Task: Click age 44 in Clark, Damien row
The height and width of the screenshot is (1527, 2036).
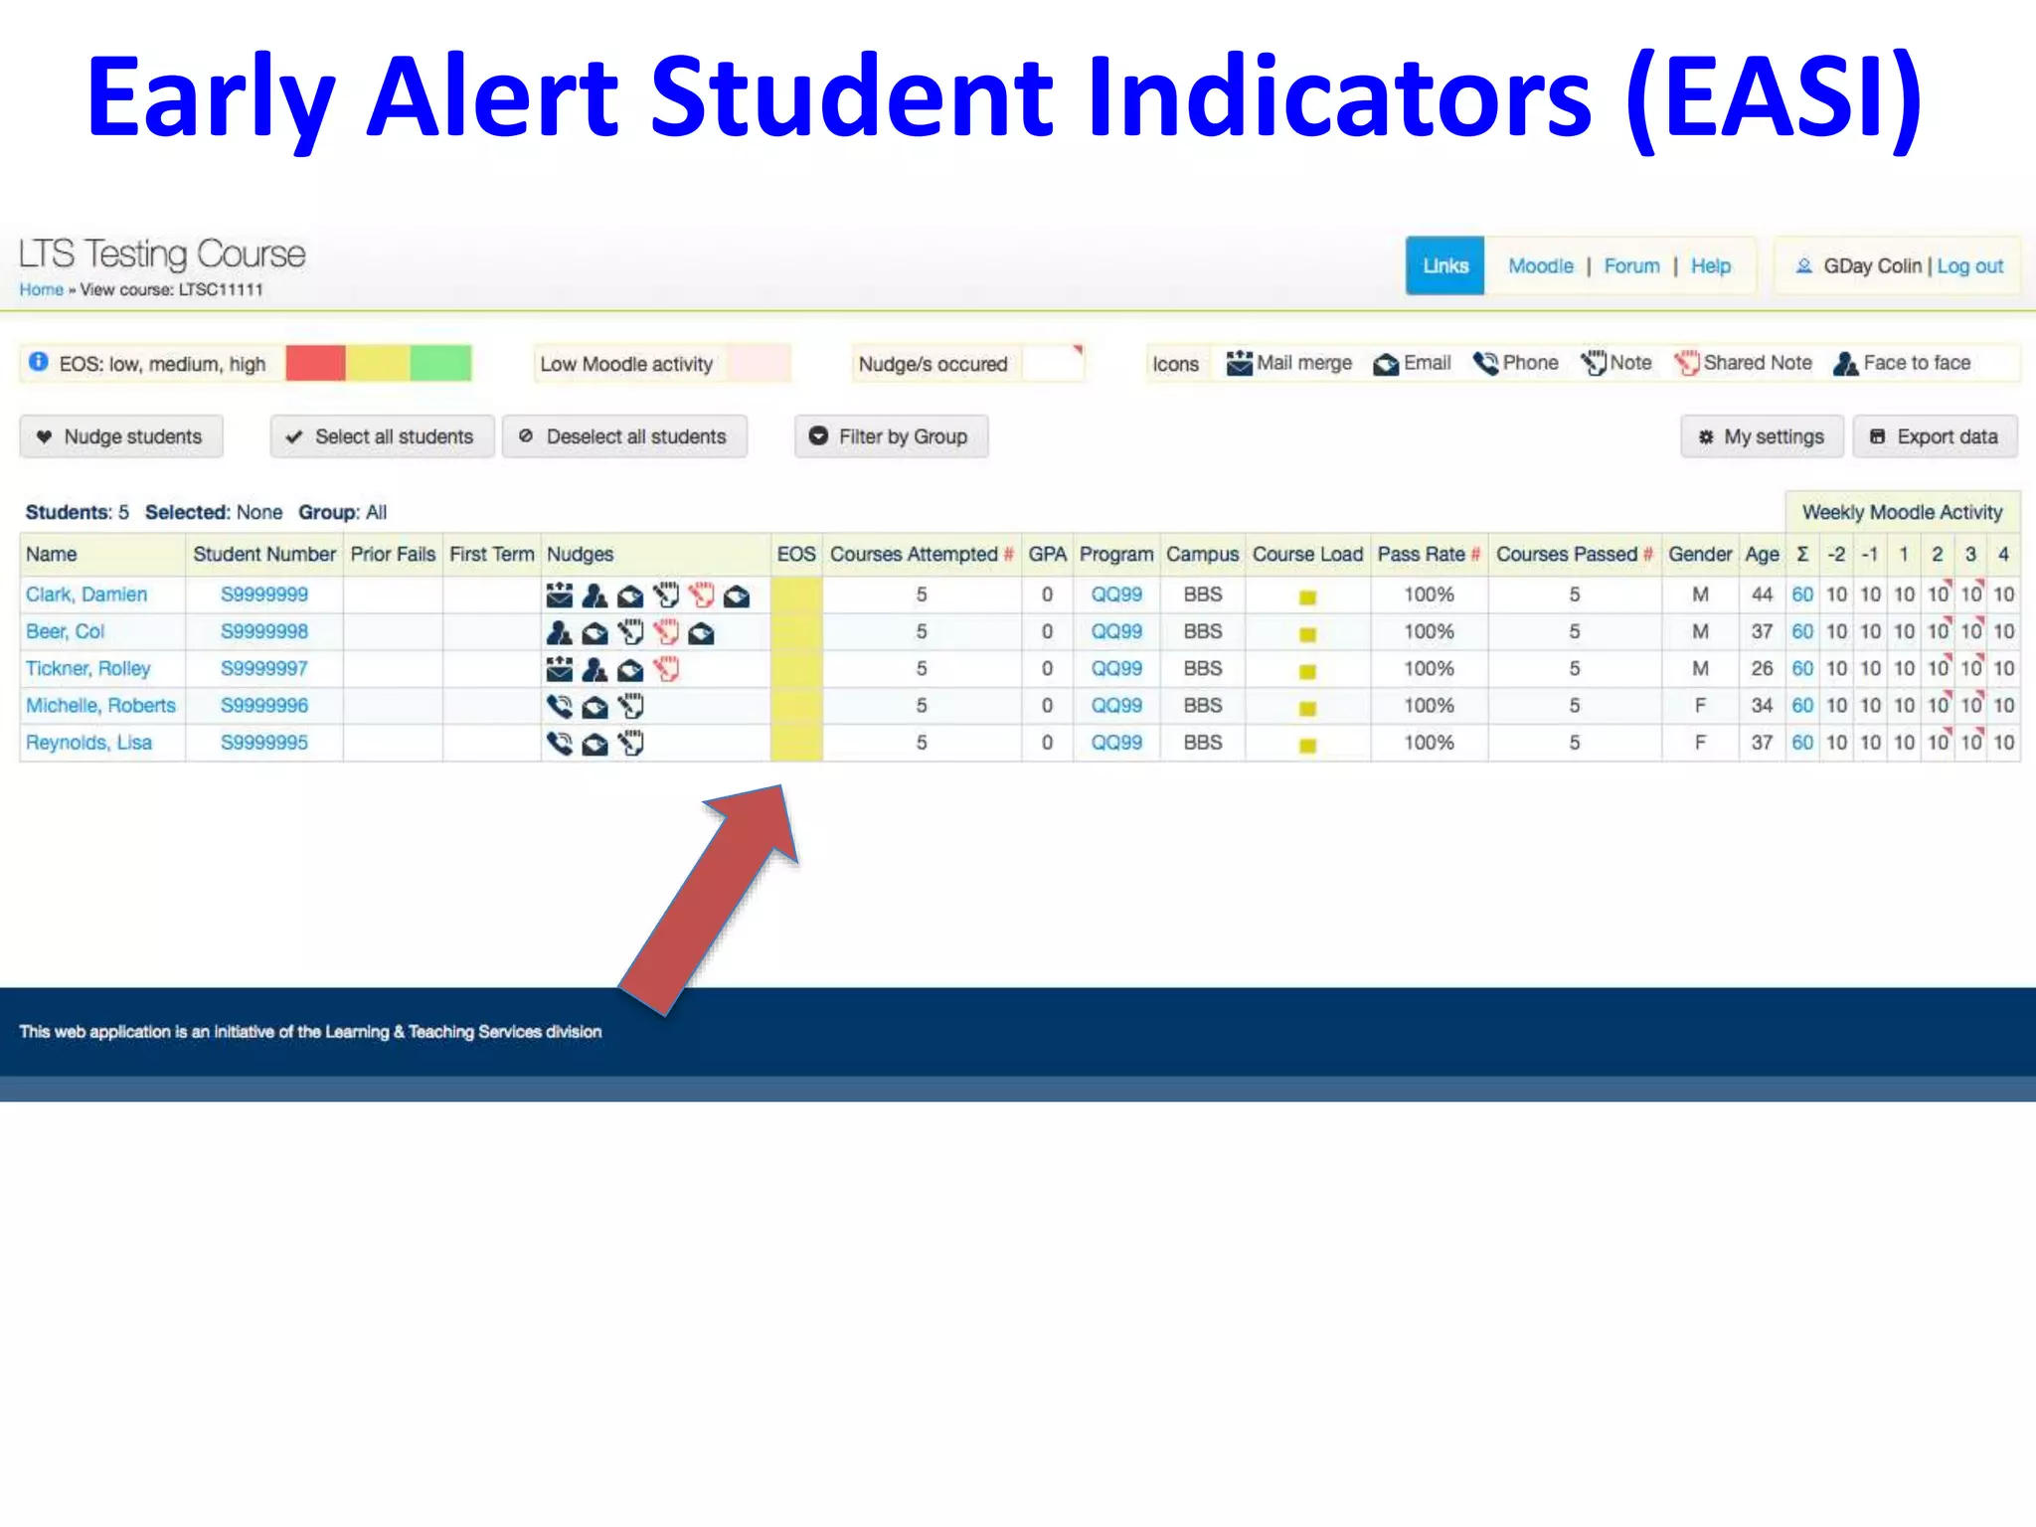Action: 1762,594
